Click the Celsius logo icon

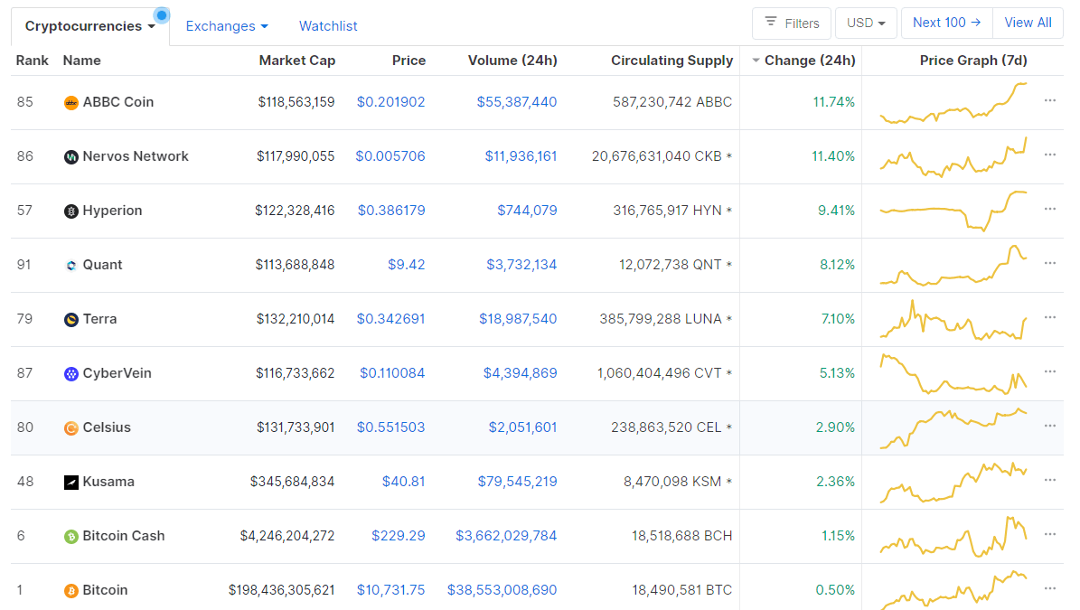[70, 428]
